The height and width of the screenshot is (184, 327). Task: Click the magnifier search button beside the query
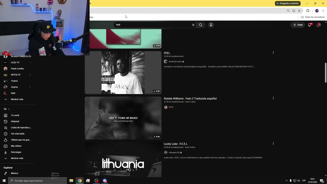[201, 25]
